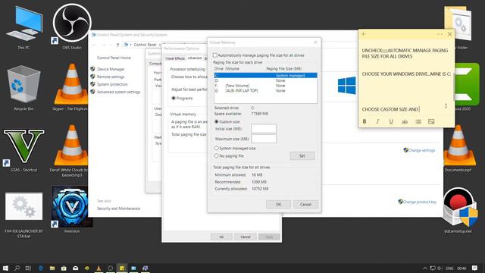Launch Microsoft Edge from the taskbar
The width and height of the screenshot is (485, 273).
point(40,268)
